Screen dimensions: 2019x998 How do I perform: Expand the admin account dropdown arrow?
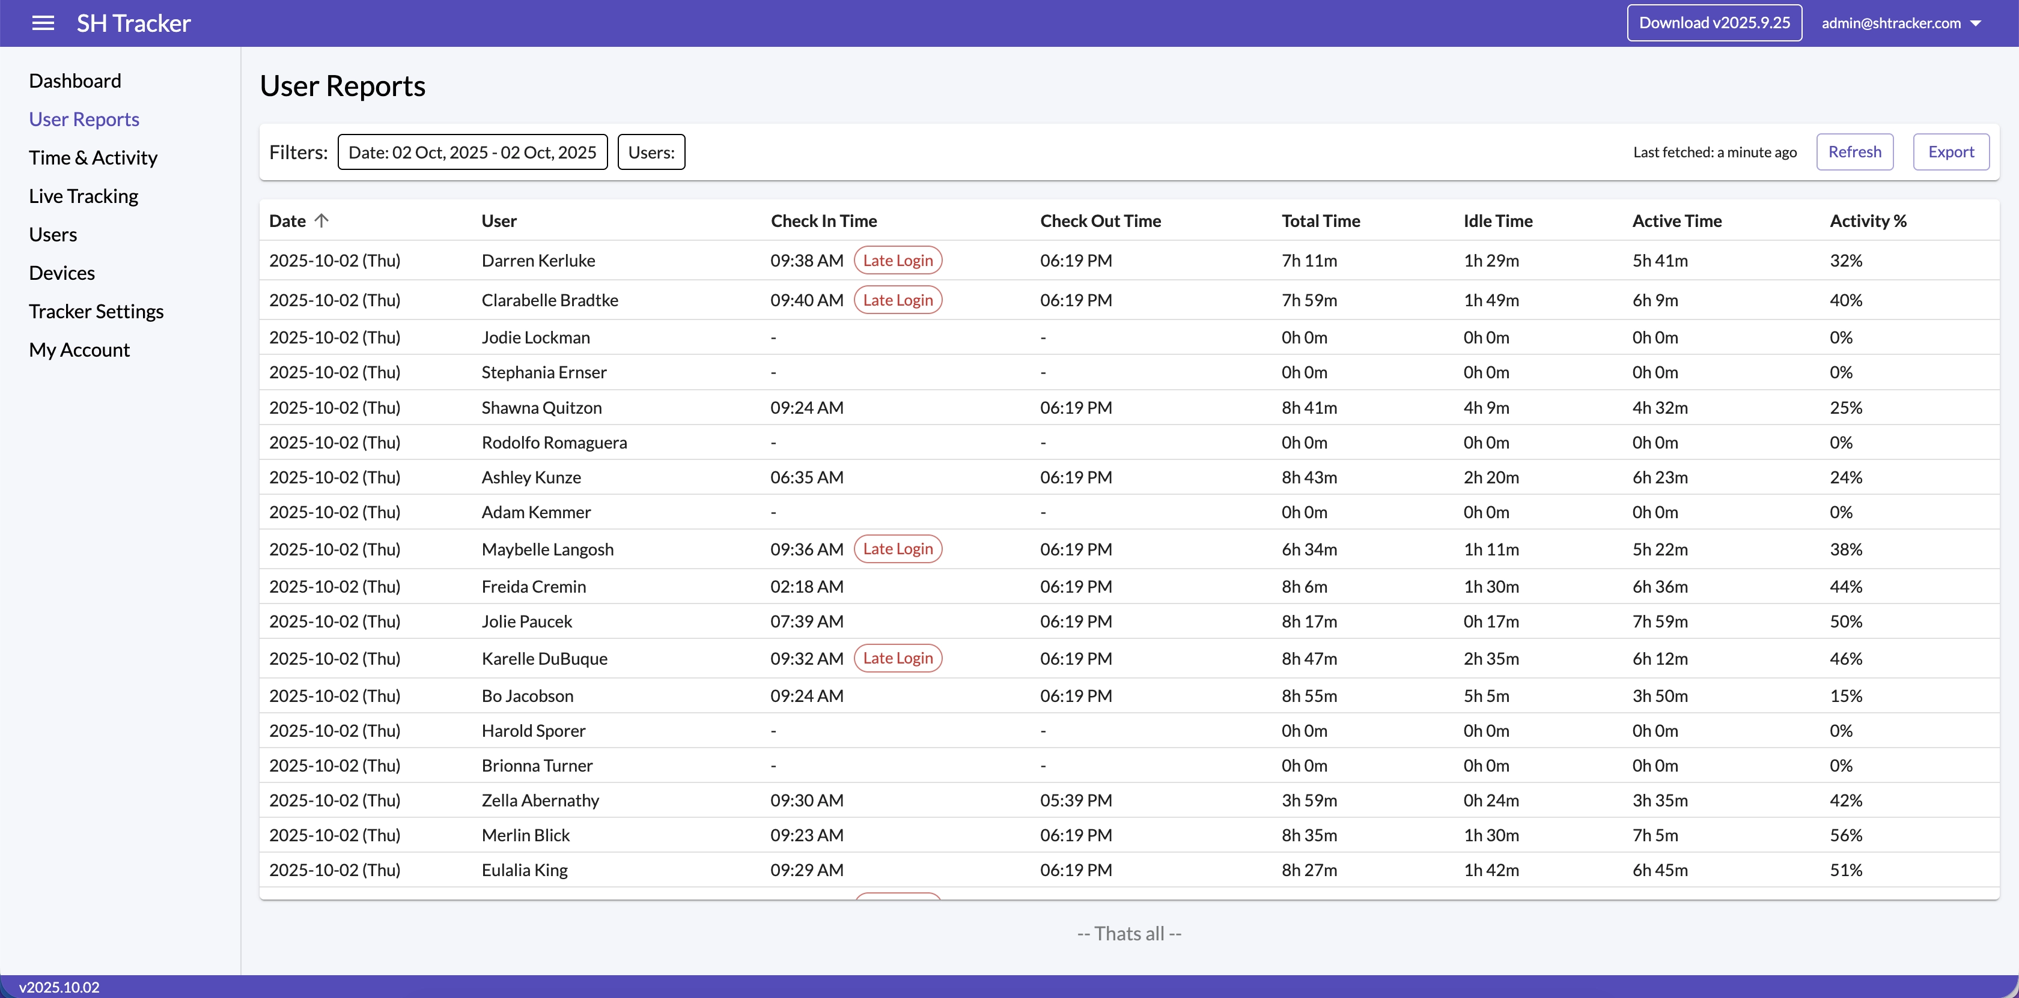(x=1976, y=23)
